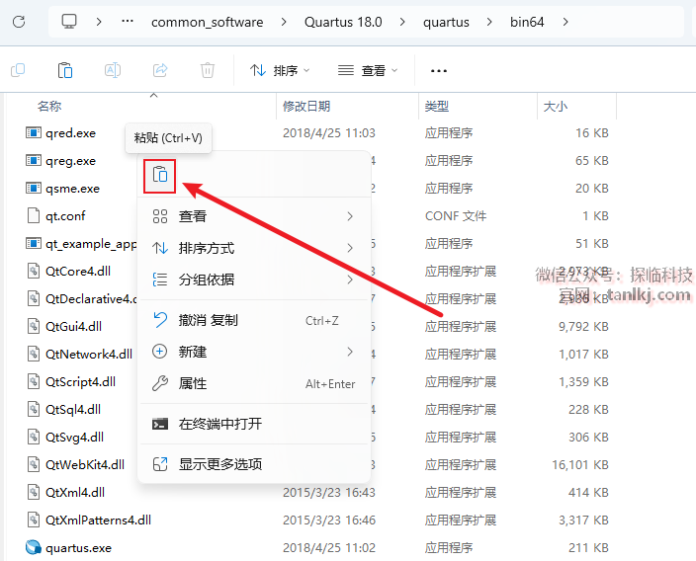This screenshot has width=696, height=561.
Task: Choose 在终端中打开 in context menu
Action: [254, 424]
